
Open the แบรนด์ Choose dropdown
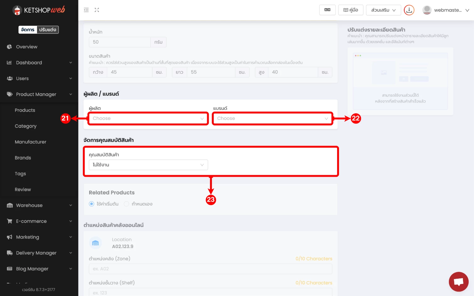(272, 119)
